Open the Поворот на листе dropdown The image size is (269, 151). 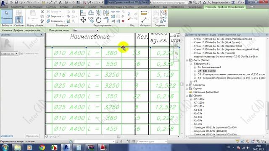coord(86,30)
